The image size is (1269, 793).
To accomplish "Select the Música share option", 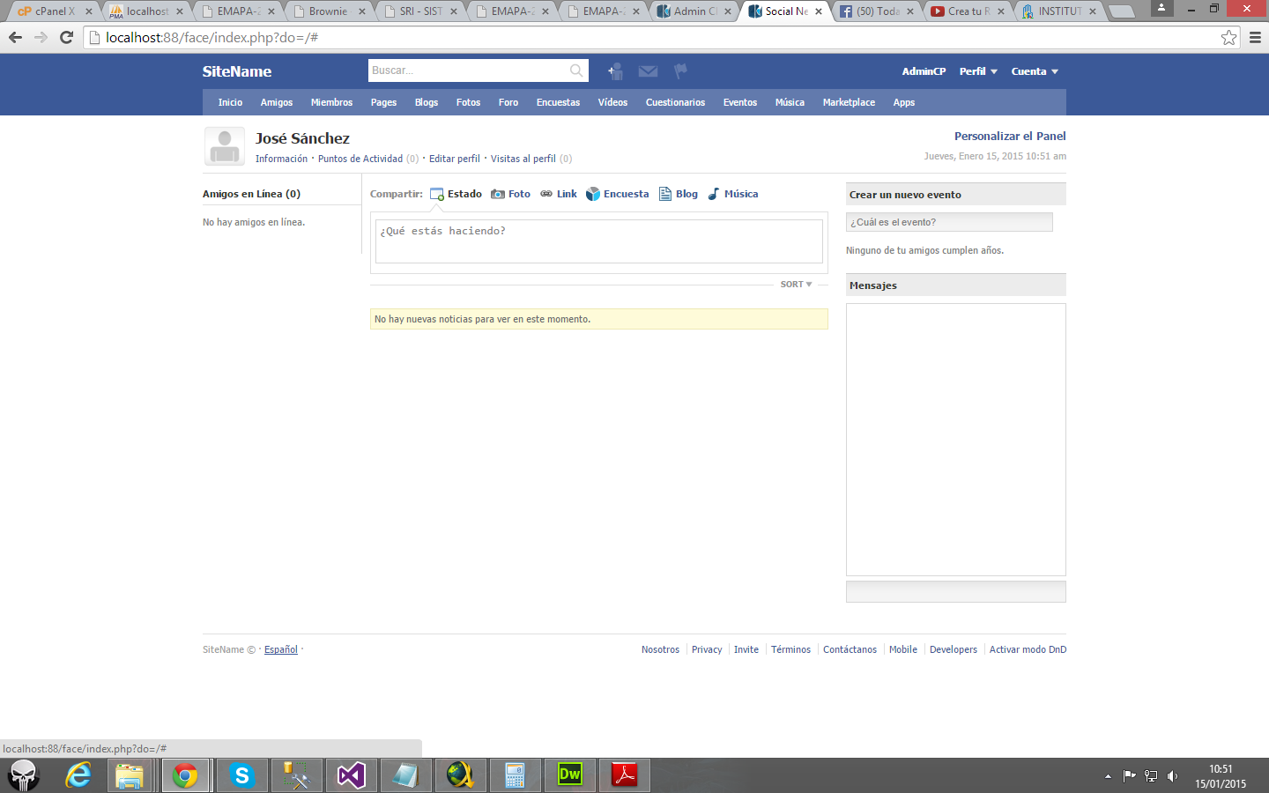I will (733, 194).
